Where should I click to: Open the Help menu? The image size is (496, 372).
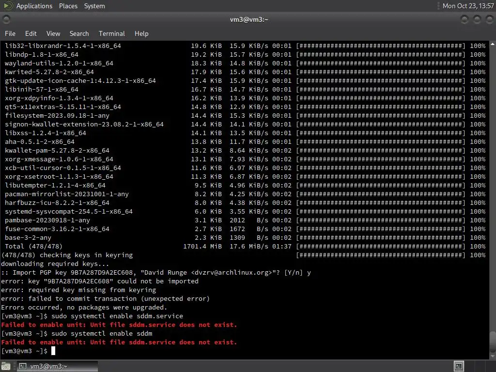[141, 33]
